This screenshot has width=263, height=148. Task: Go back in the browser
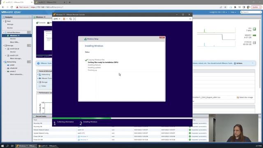pos(3,7)
